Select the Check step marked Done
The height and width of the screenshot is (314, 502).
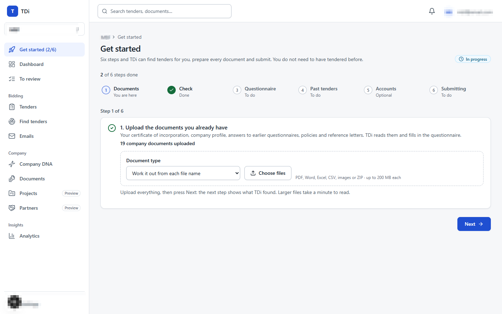(x=180, y=91)
